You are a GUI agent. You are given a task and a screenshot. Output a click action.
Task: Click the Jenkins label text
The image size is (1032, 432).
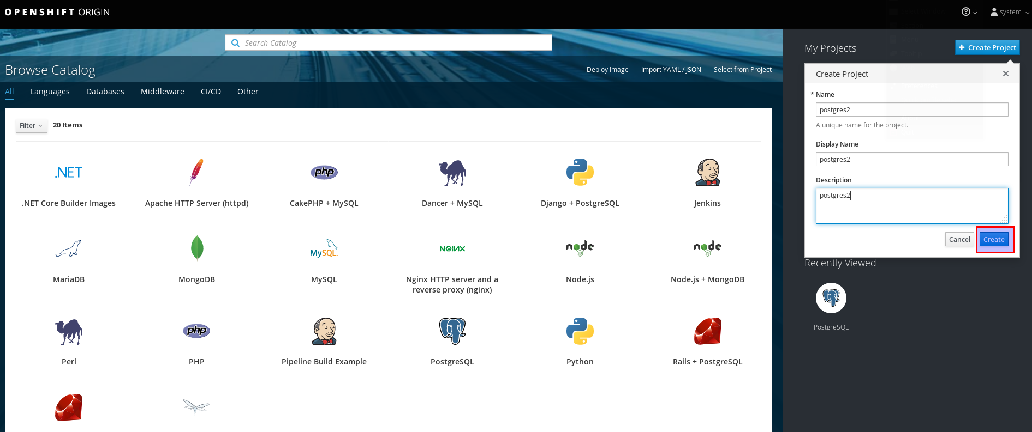pyautogui.click(x=707, y=203)
